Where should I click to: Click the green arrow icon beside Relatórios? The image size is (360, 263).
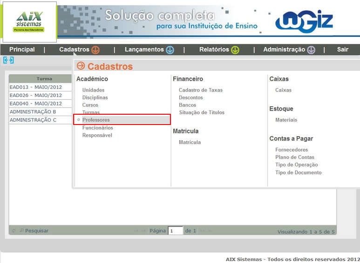[x=235, y=50]
